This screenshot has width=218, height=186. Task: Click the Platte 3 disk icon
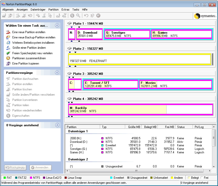70,74
